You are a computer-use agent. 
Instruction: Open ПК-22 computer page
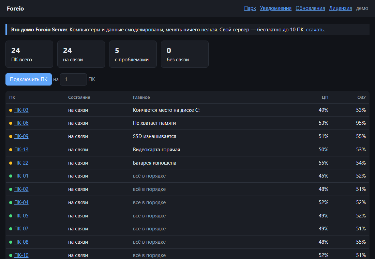pyautogui.click(x=21, y=163)
